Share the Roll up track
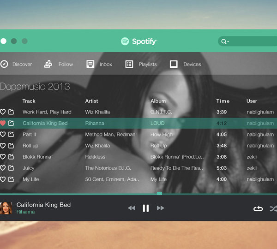This screenshot has height=249, width=277. point(11,146)
